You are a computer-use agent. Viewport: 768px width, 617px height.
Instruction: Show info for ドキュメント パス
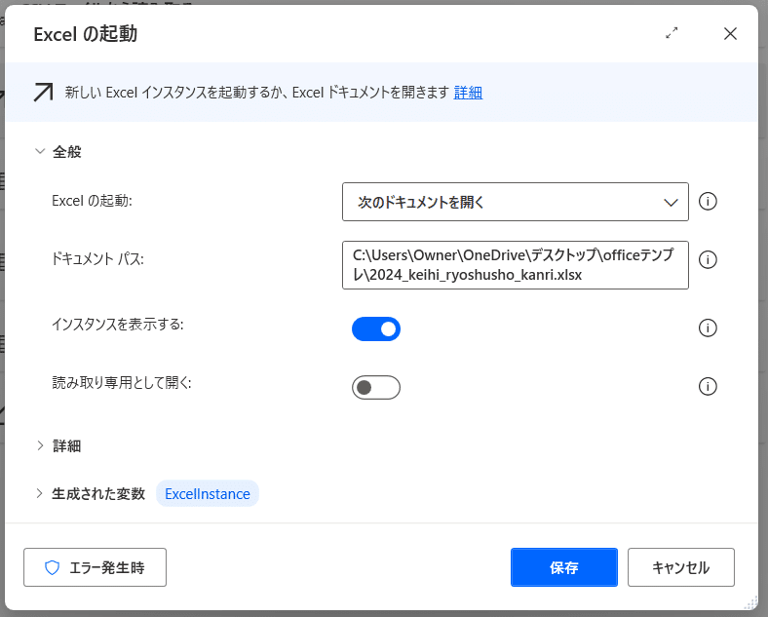708,259
